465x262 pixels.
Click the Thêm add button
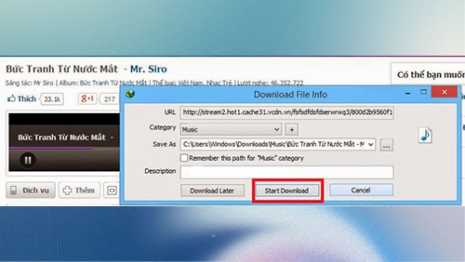click(79, 190)
